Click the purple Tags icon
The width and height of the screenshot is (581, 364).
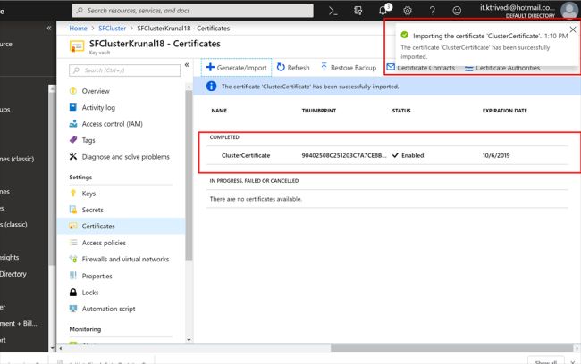73,140
